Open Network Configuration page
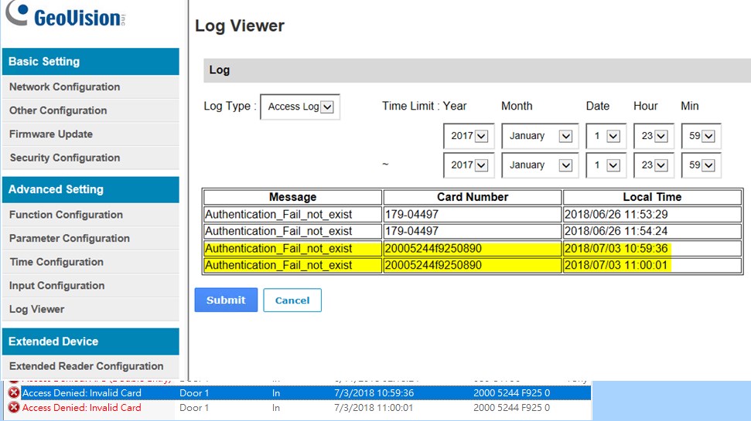This screenshot has width=751, height=421. point(90,87)
